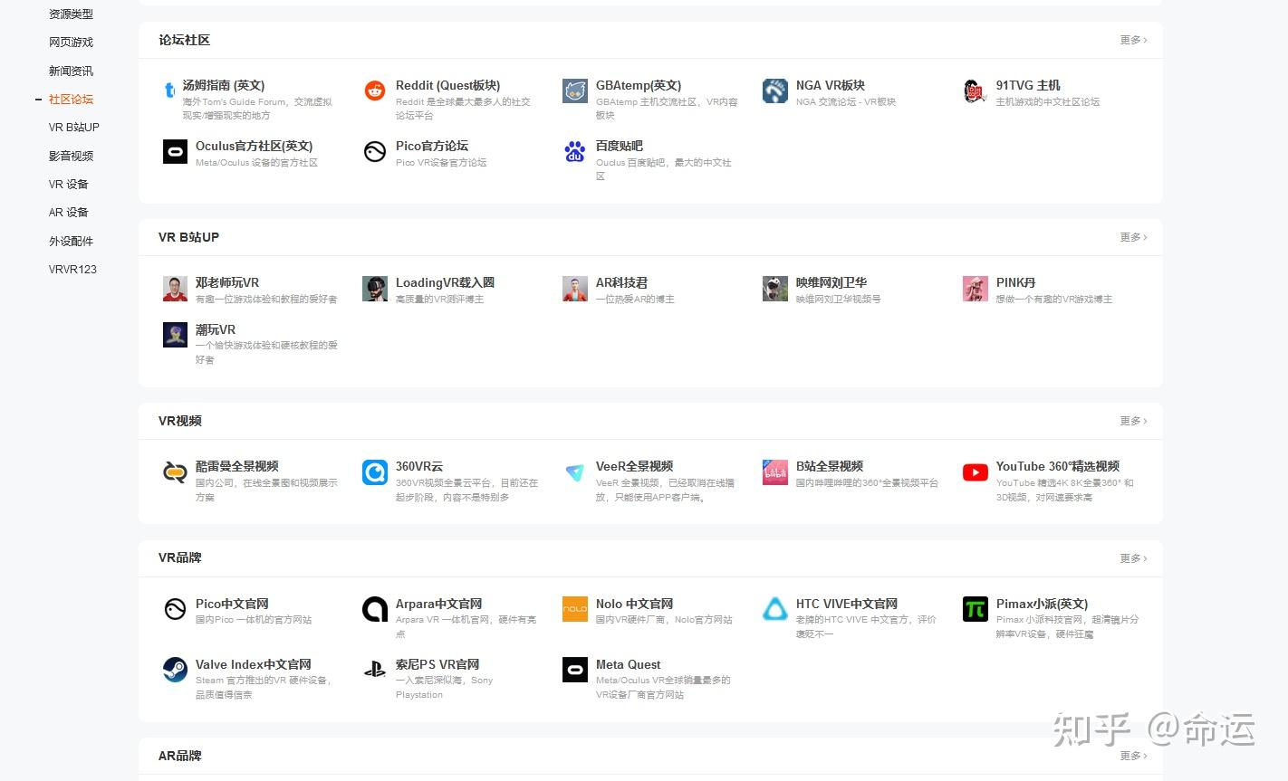Click the GBAtemp site icon
1288x781 pixels.
[x=575, y=90]
